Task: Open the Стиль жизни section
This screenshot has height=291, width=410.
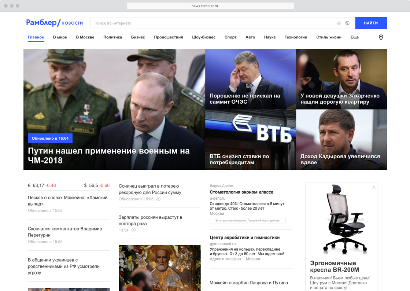Action: 329,37
